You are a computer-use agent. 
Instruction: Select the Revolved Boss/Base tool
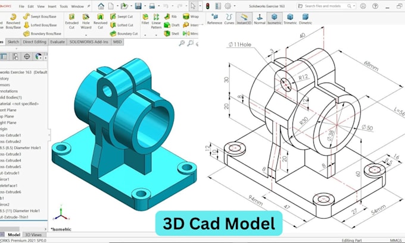(x=13, y=21)
